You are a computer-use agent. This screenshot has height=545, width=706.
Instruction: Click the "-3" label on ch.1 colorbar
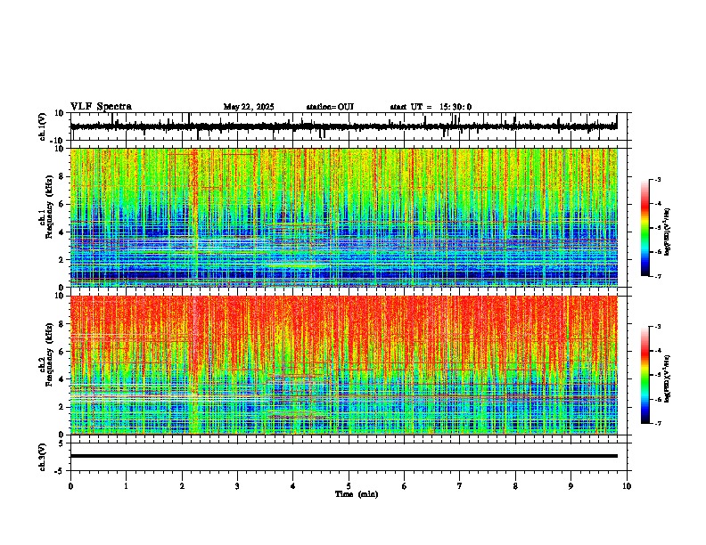tap(658, 179)
